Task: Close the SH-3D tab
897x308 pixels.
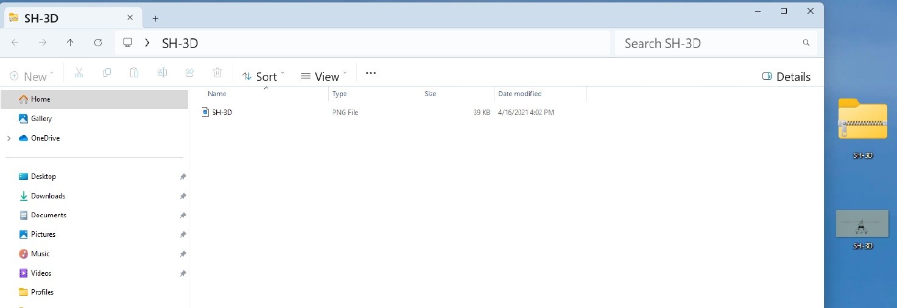Action: (x=130, y=18)
